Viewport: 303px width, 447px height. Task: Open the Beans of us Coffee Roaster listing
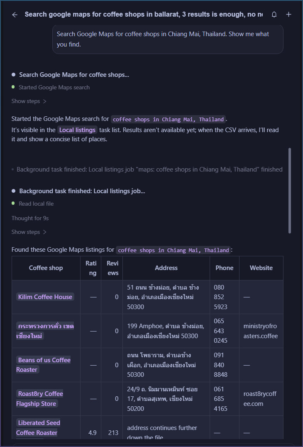click(43, 365)
